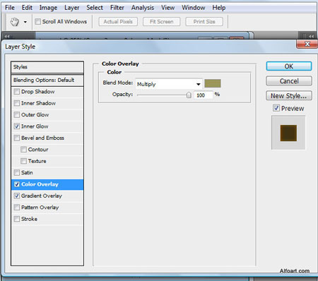
Task: Select the Bevel and Emboss row label
Action: [42, 138]
